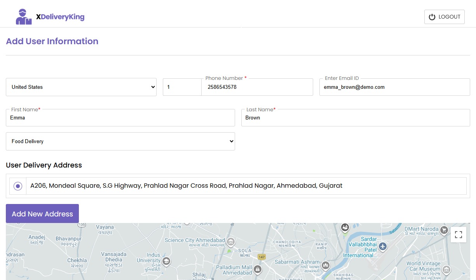This screenshot has width=476, height=280.
Task: Click the Palladium Mall Ahmedabad marker
Action: [257, 269]
